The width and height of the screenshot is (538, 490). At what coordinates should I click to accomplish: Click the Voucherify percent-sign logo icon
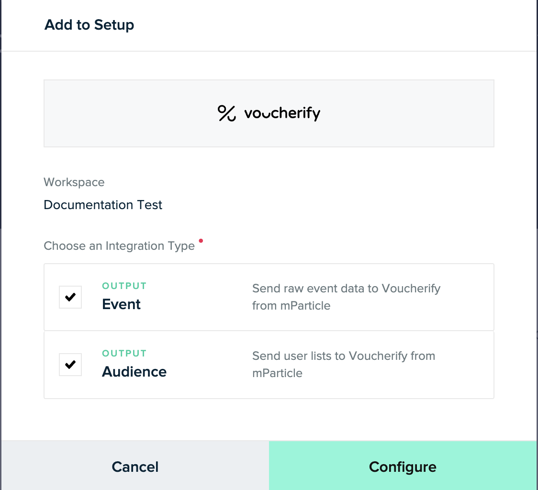click(x=226, y=113)
